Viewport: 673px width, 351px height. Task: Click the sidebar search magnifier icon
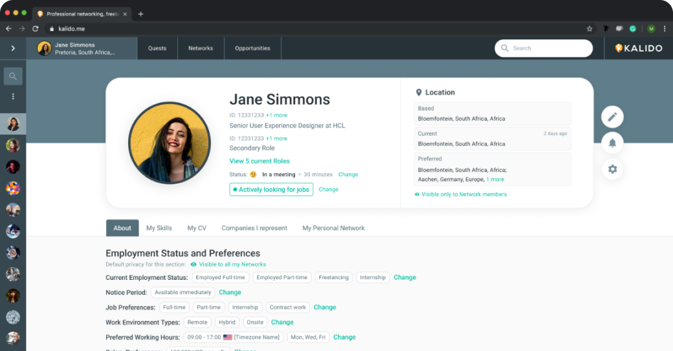13,76
